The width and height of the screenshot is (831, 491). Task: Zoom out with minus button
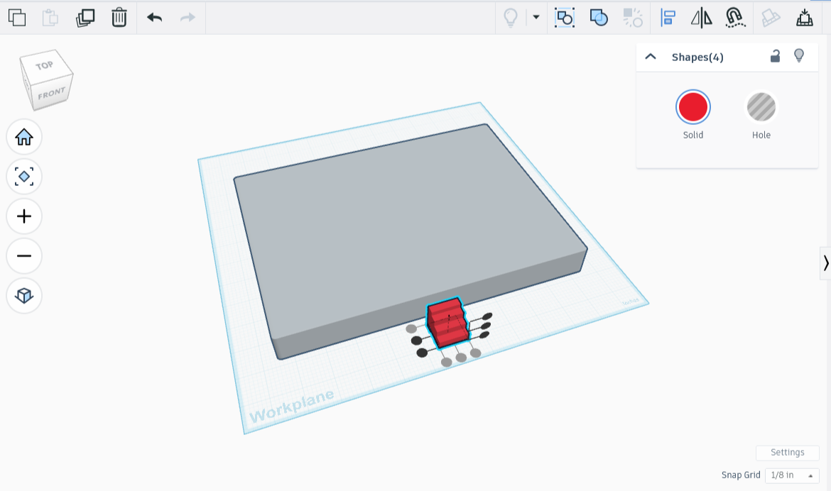click(24, 256)
